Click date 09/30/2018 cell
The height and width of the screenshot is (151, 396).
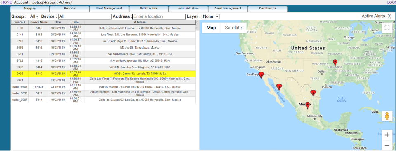(x=58, y=54)
